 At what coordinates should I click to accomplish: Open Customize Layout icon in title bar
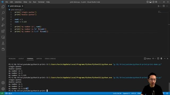(156, 2)
